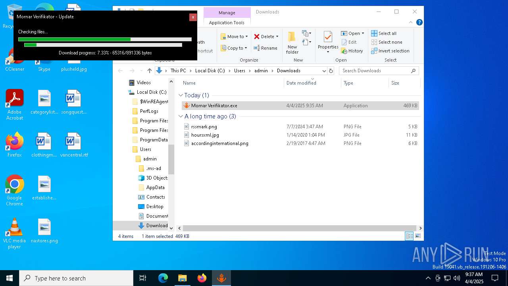This screenshot has width=508, height=286.
Task: Show hidden system tray icons
Action: tap(428, 278)
